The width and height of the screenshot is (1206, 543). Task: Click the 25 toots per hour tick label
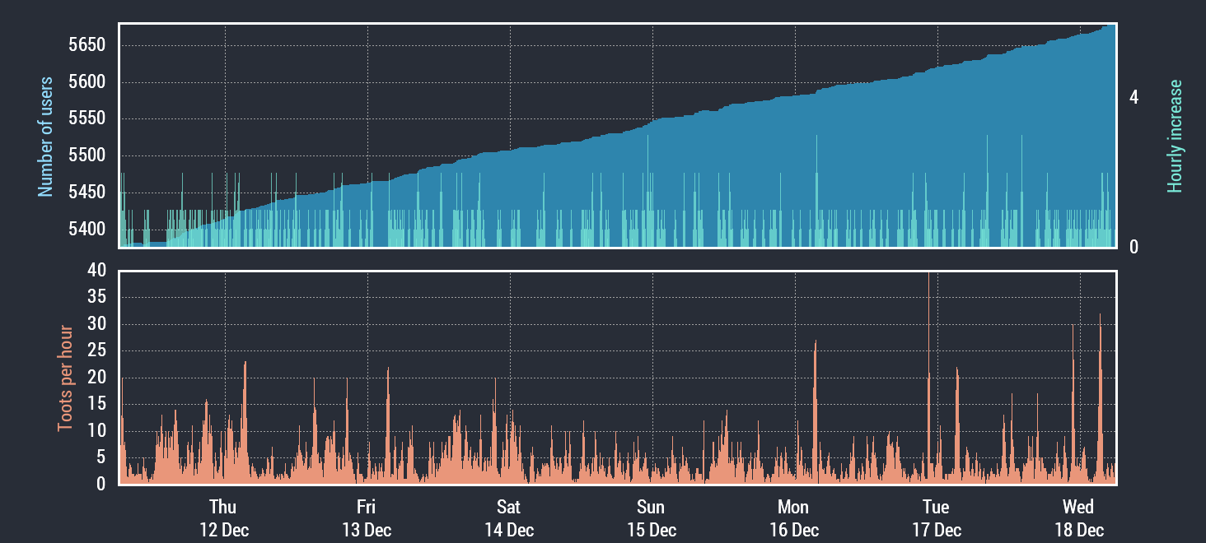(x=96, y=350)
